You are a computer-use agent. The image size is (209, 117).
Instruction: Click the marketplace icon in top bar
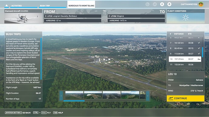coord(148,4)
